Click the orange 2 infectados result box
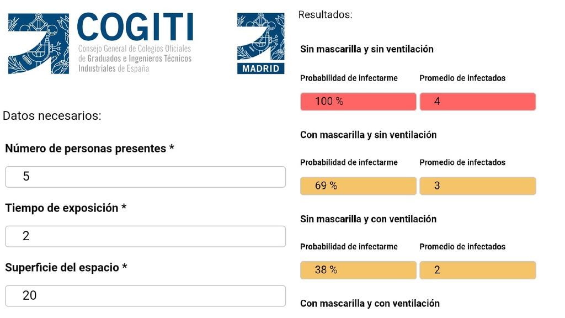 [x=477, y=270]
